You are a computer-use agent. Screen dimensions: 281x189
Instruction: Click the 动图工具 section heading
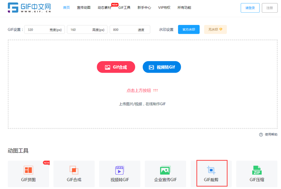point(18,151)
